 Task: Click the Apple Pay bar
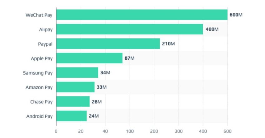pyautogui.click(x=89, y=58)
